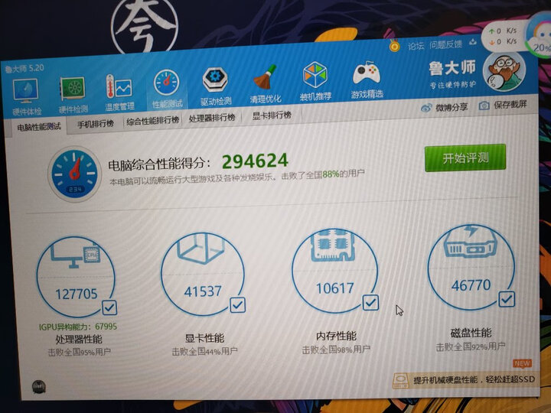Uncheck the 内存性能 test checkbox
This screenshot has width=551, height=413.
370,302
